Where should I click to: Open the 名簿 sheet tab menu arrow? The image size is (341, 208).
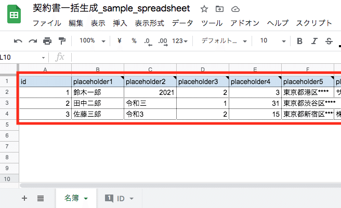click(86, 199)
